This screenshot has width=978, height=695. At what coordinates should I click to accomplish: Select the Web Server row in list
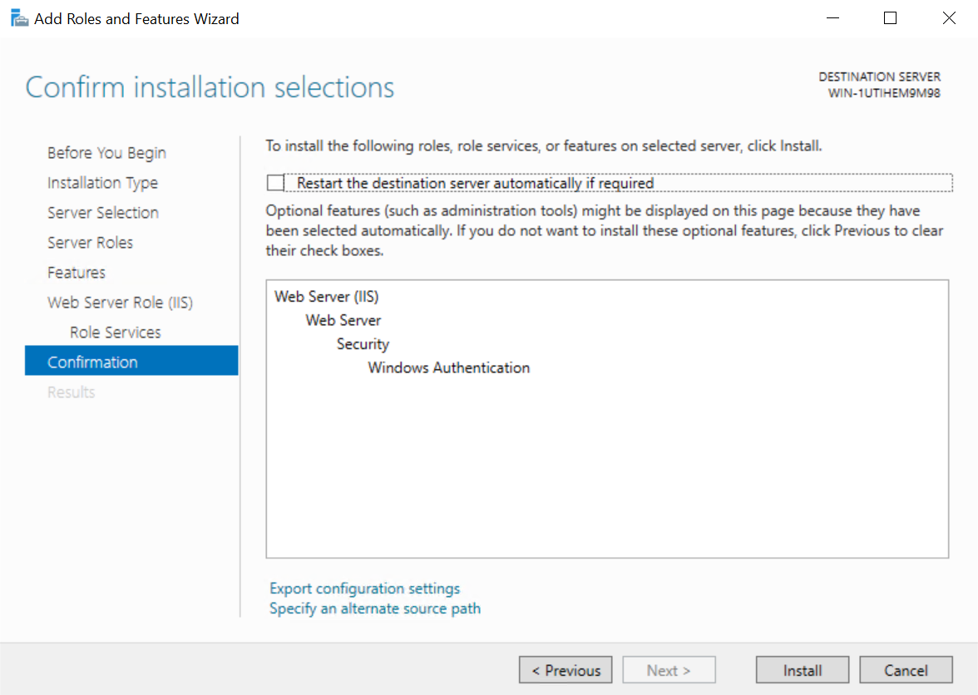(343, 320)
